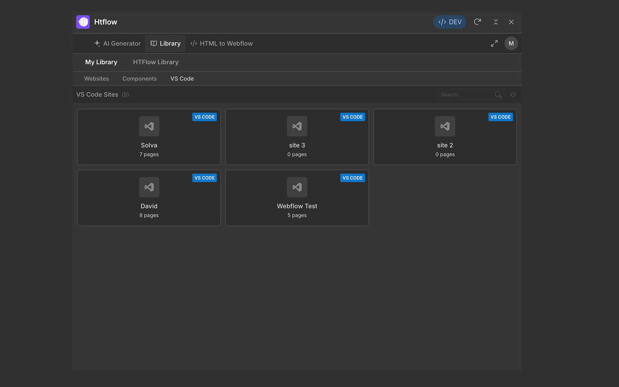This screenshot has width=619, height=387.
Task: Refresh the VS Code sites list
Action: 513,95
